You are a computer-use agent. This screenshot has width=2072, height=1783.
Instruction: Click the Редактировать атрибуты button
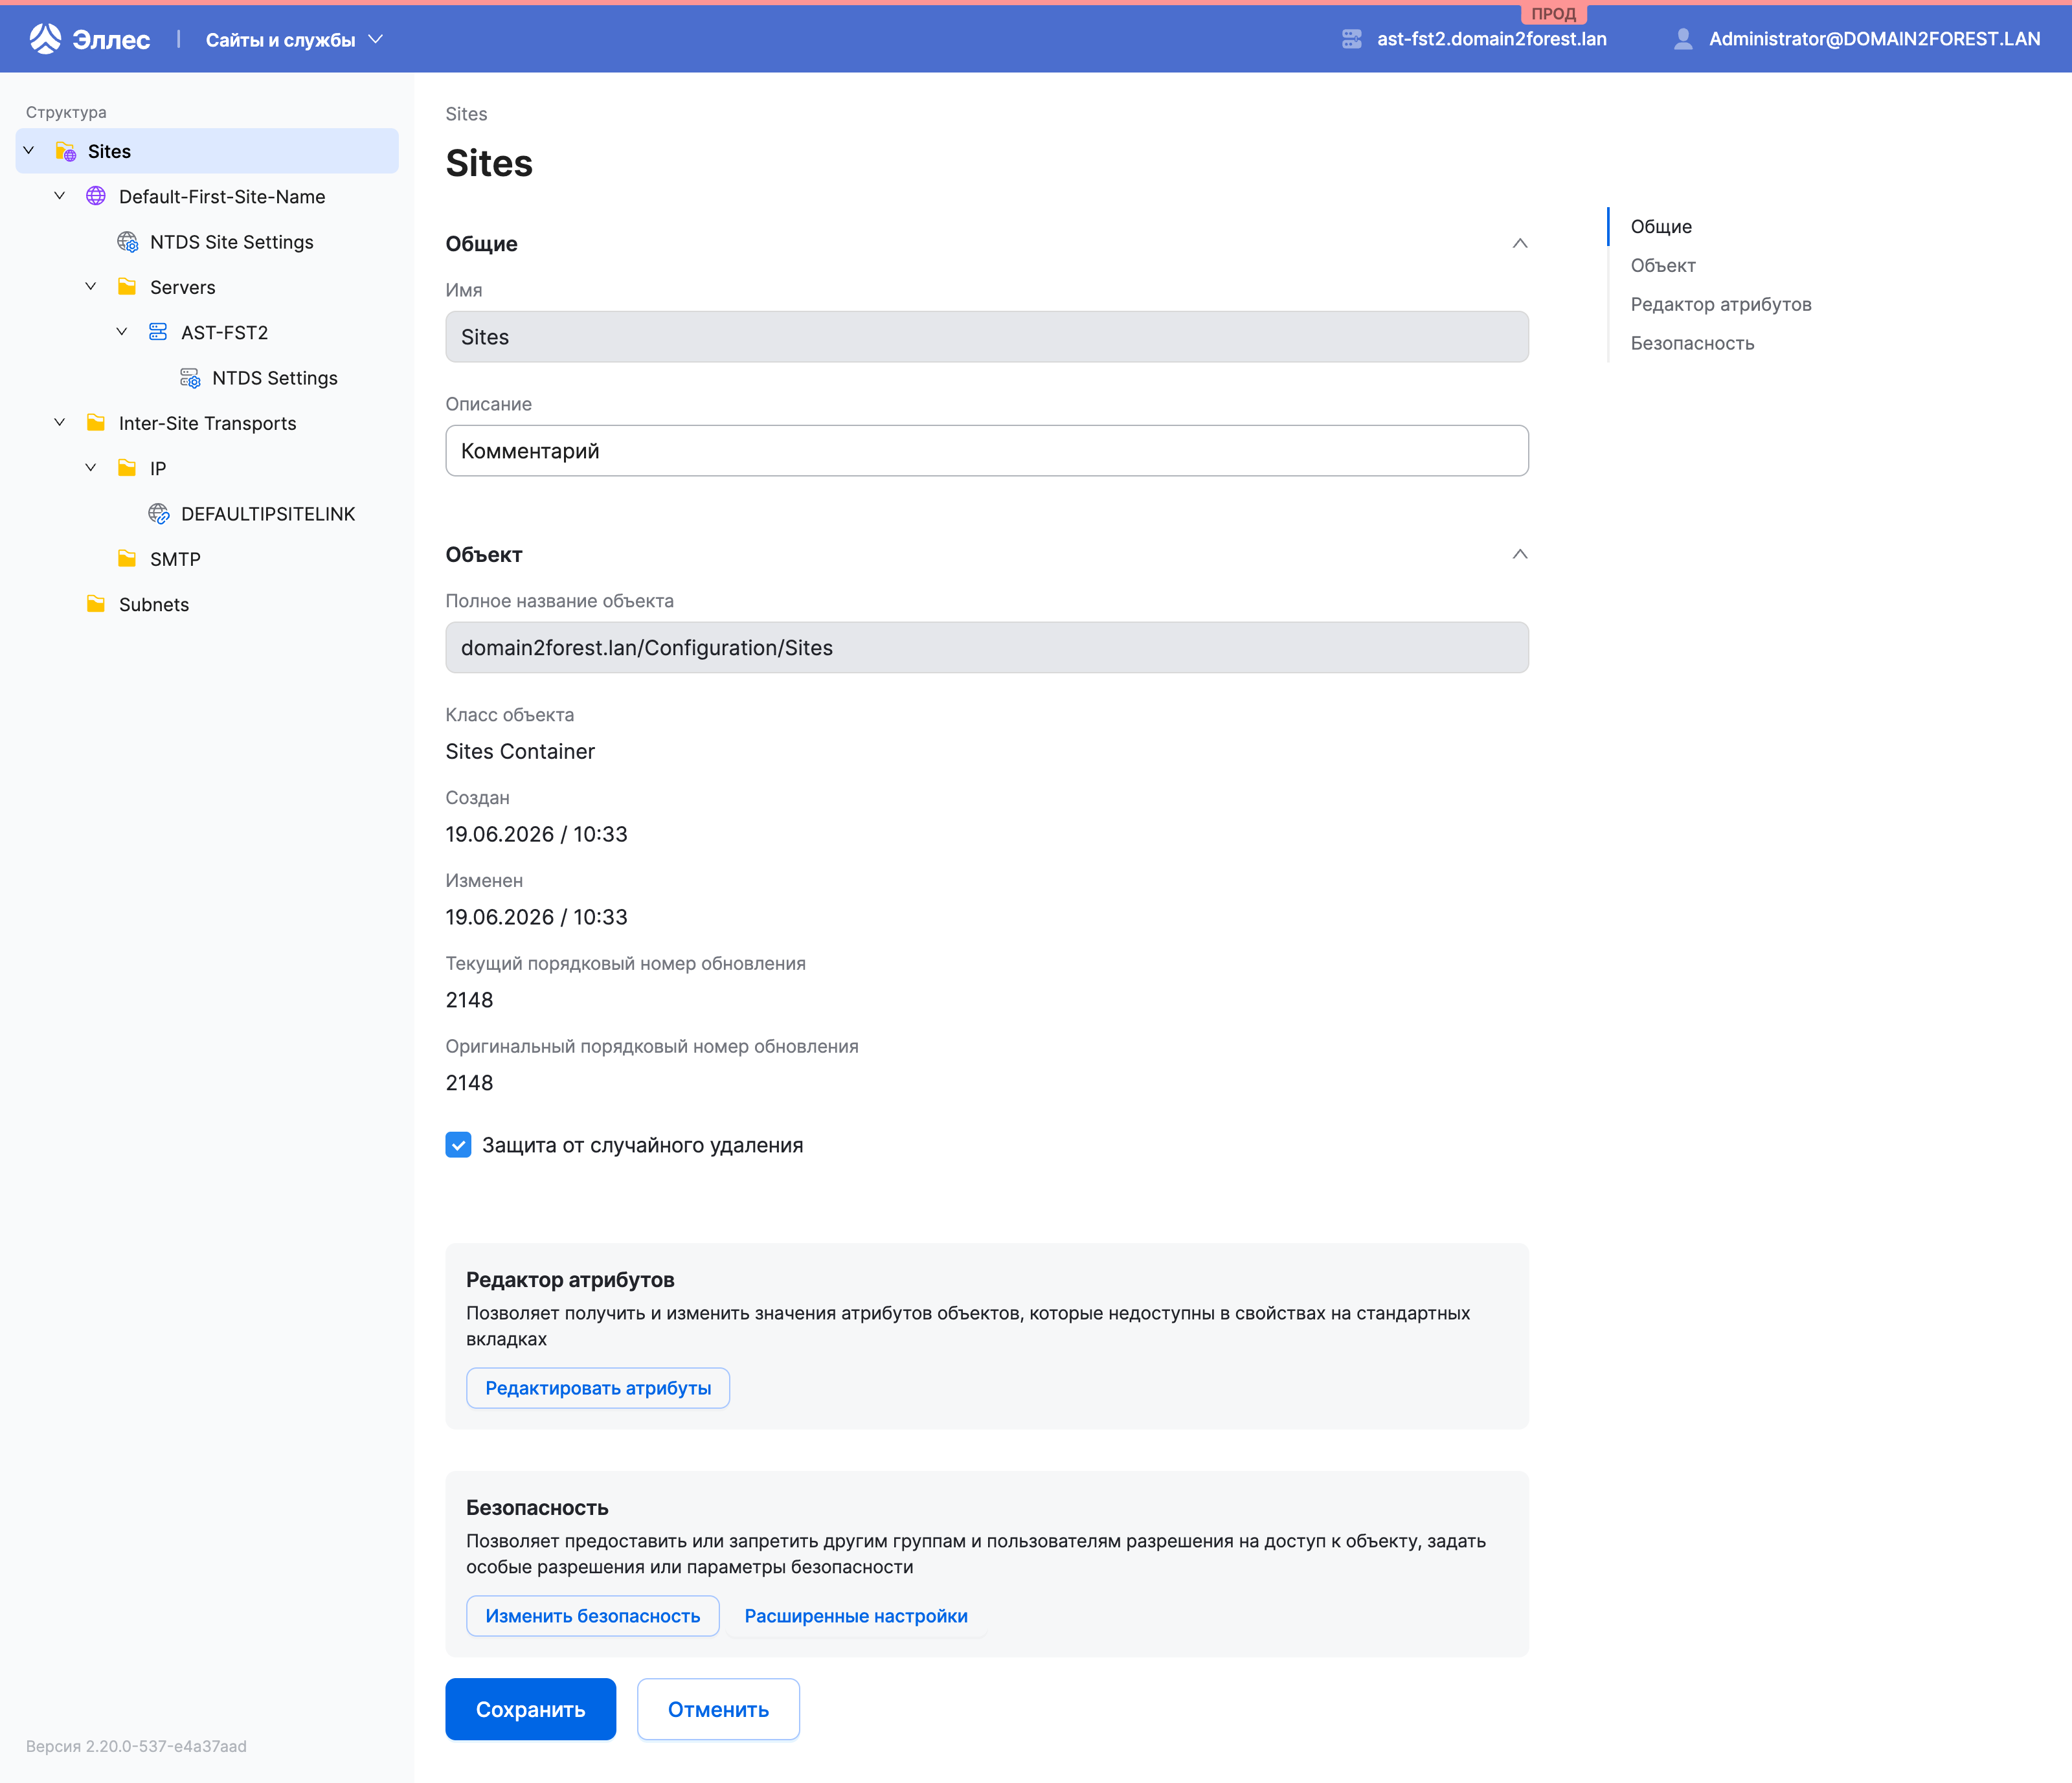[598, 1388]
